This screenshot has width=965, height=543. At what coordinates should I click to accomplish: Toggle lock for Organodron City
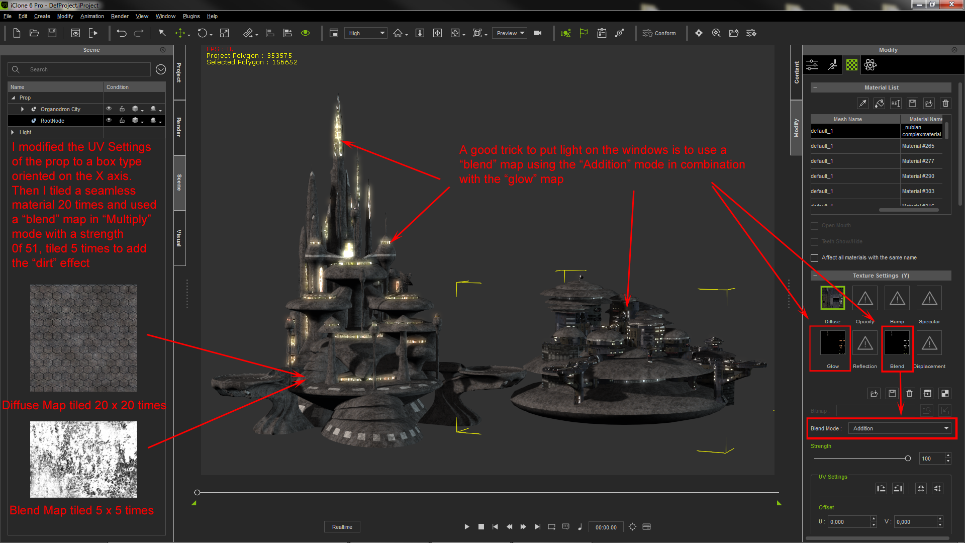point(122,109)
